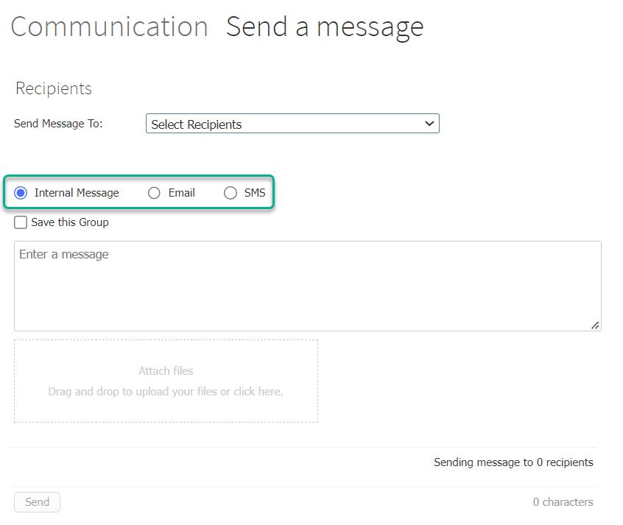The height and width of the screenshot is (525, 623).
Task: Toggle Email as the message type
Action: (154, 192)
